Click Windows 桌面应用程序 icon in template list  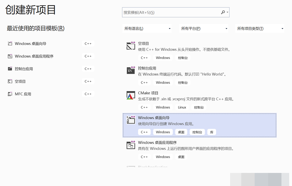(131, 145)
